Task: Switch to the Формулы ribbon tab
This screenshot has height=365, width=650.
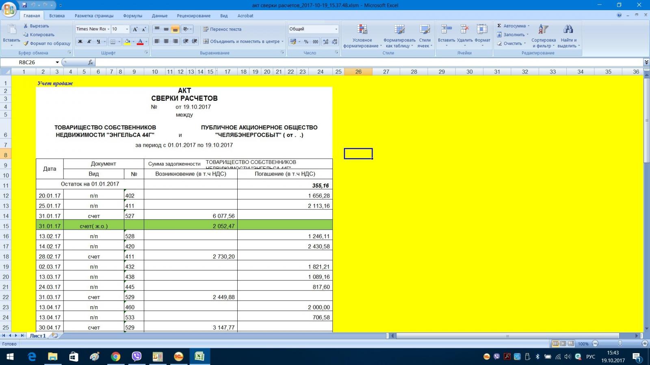Action: pyautogui.click(x=132, y=16)
